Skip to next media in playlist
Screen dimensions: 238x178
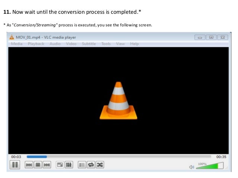click(47, 165)
